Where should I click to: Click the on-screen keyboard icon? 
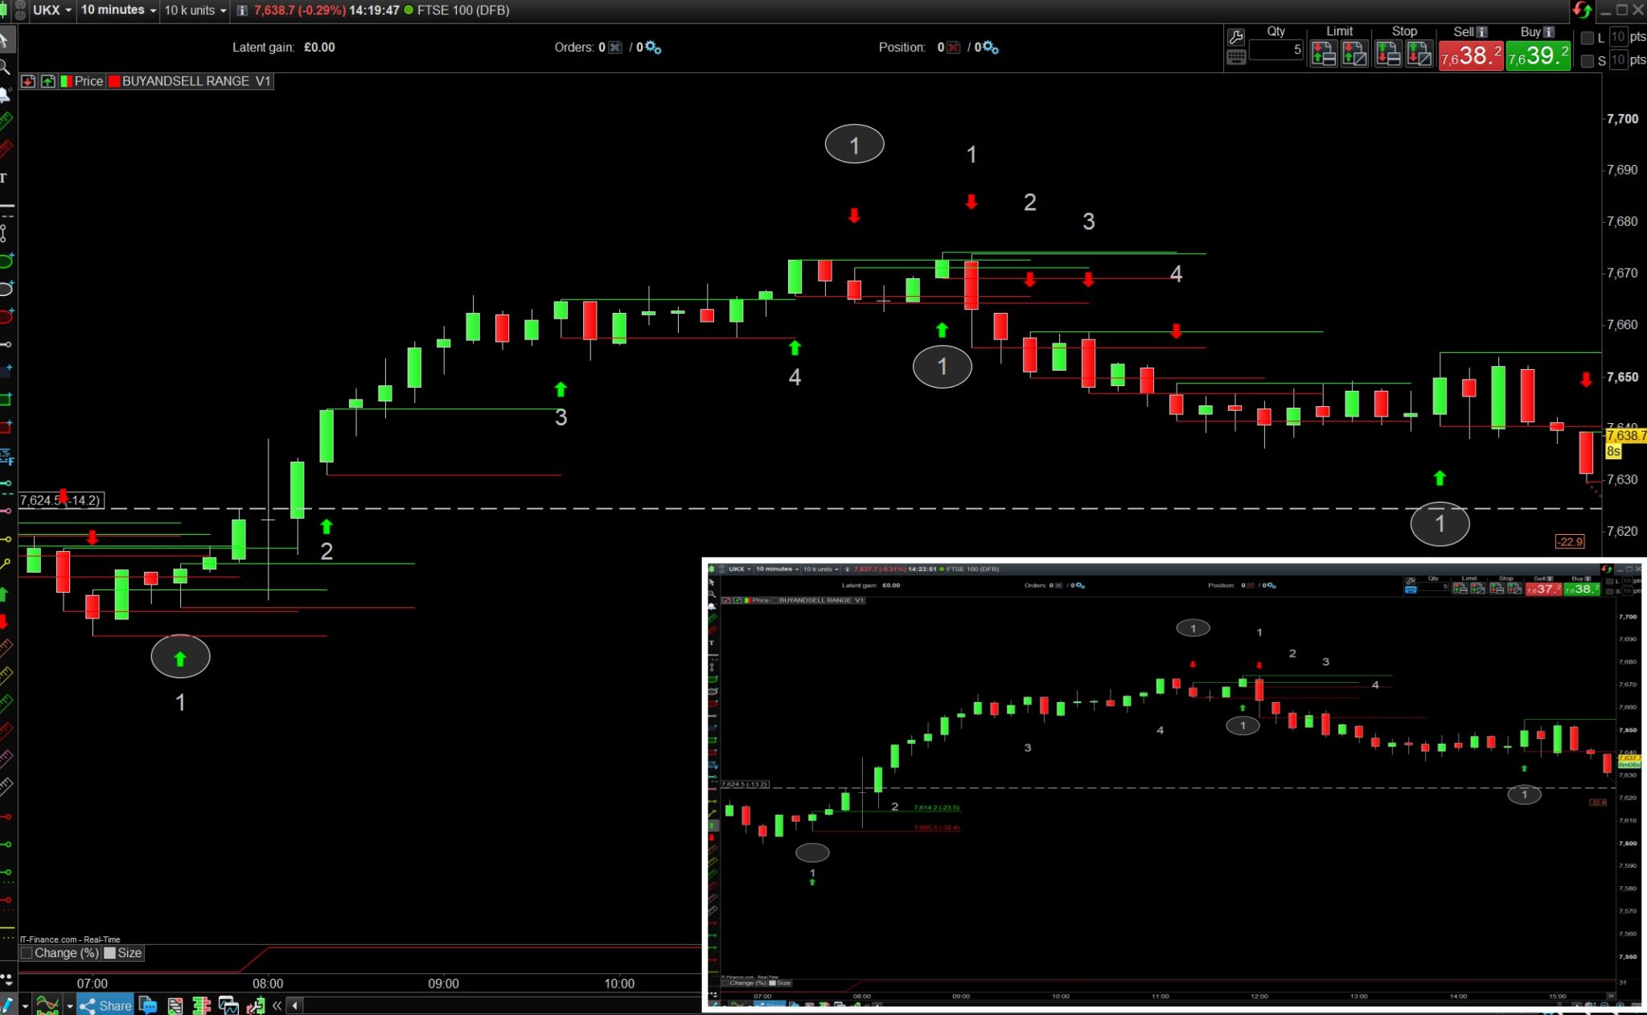tap(1236, 57)
